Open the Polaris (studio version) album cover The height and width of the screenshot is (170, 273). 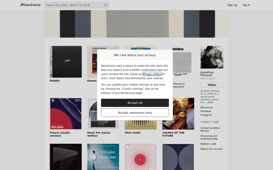66,114
